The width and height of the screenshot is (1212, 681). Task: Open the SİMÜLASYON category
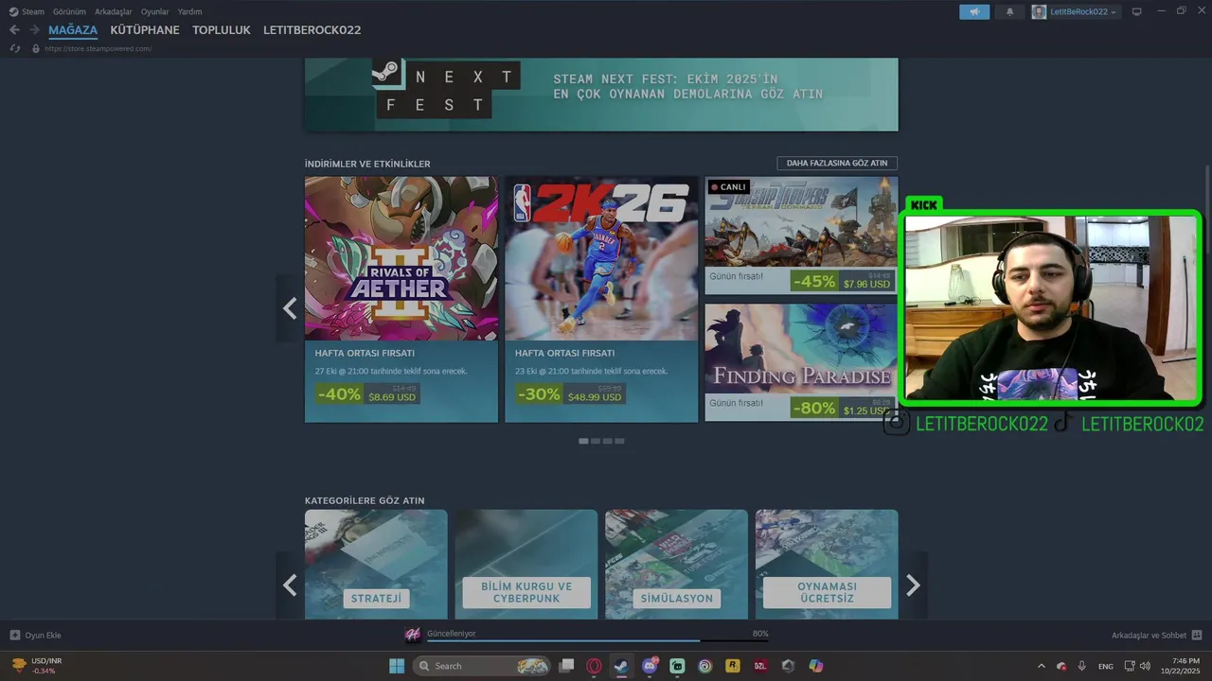click(676, 565)
